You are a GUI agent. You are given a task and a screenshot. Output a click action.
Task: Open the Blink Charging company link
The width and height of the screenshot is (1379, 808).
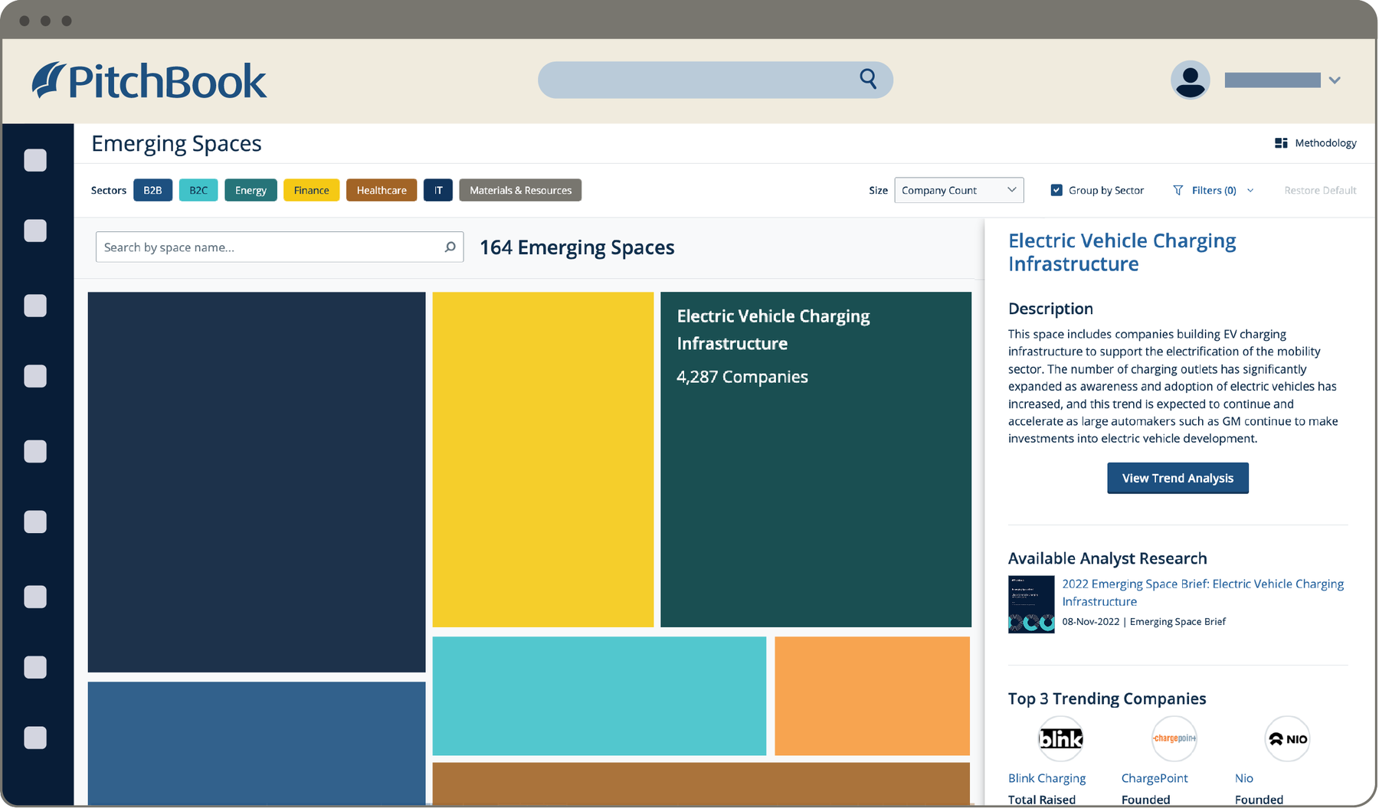(1047, 778)
